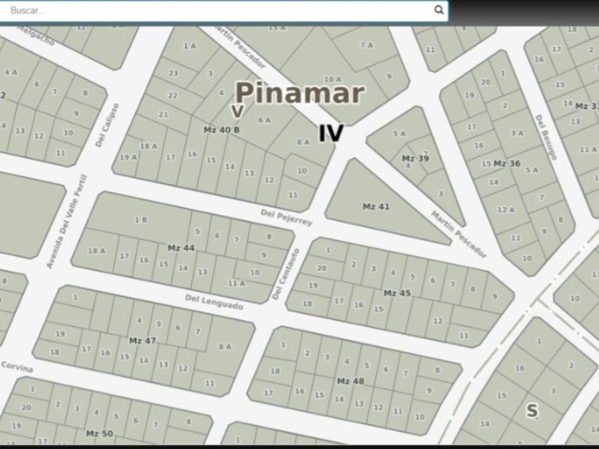Select lot 1 A parcel
Image resolution: width=599 pixels, height=449 pixels.
point(190,46)
